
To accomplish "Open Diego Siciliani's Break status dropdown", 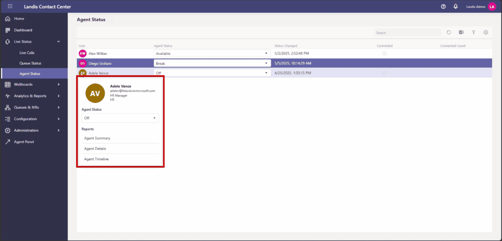I will 212,63.
